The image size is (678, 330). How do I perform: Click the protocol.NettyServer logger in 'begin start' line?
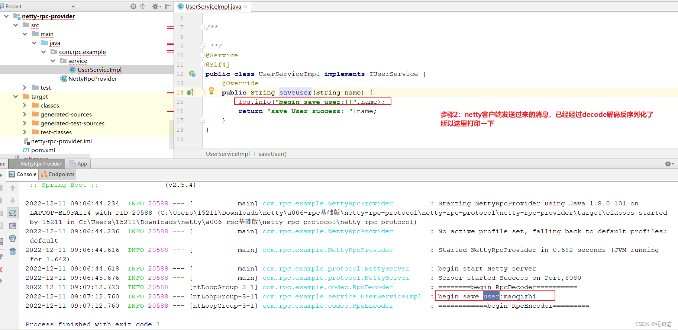[336, 269]
